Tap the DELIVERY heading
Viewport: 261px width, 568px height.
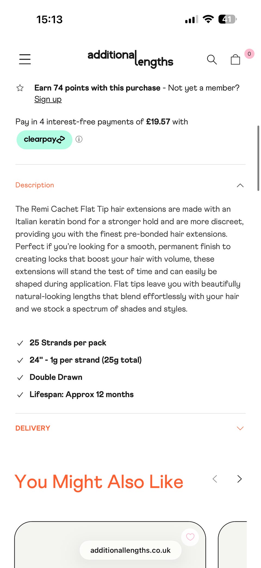point(33,428)
